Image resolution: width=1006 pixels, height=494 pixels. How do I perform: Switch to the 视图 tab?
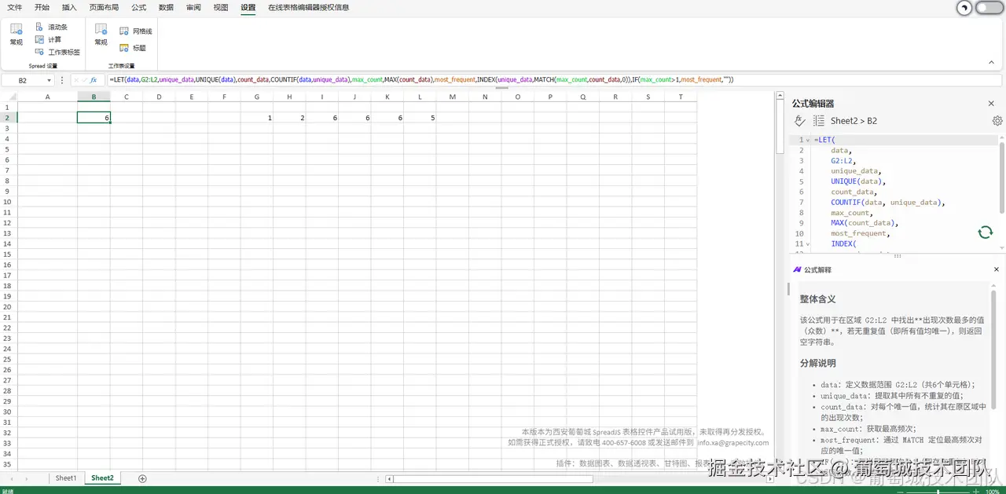(x=221, y=7)
